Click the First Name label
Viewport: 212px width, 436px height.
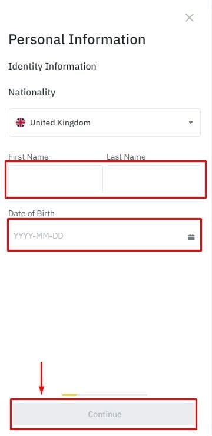28,157
